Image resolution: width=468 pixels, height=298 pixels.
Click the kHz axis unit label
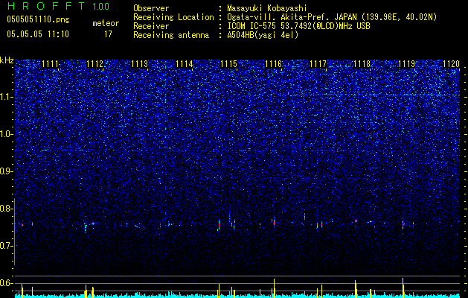(7, 60)
